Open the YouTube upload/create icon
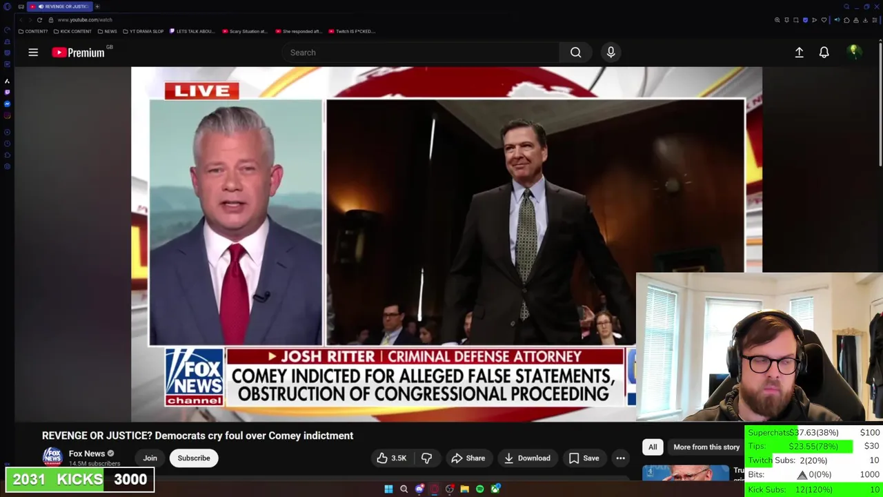This screenshot has width=883, height=497. (799, 52)
